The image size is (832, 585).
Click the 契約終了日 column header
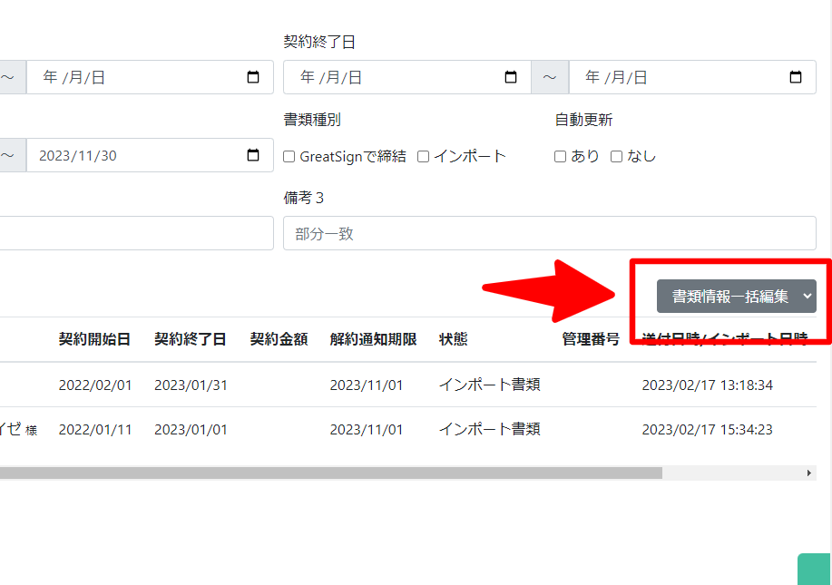[x=190, y=339]
